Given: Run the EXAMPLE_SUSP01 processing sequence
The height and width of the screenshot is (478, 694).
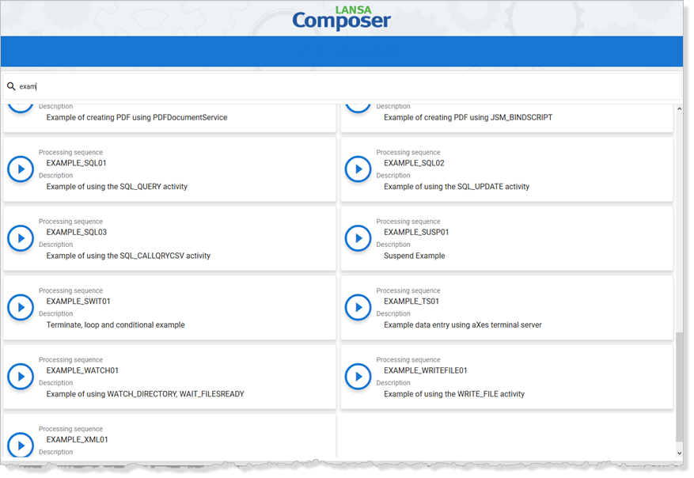Looking at the screenshot, I should click(x=358, y=238).
